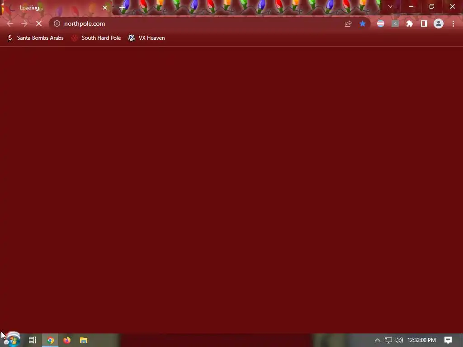Screen dimensions: 463x347
Task: Open the striped flag extension icon
Action: pyautogui.click(x=381, y=23)
